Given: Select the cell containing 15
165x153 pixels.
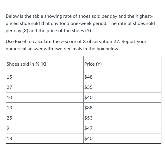Looking at the screenshot, I should (x=45, y=77).
